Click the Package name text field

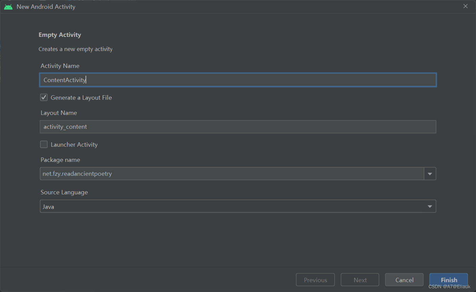[x=232, y=174]
